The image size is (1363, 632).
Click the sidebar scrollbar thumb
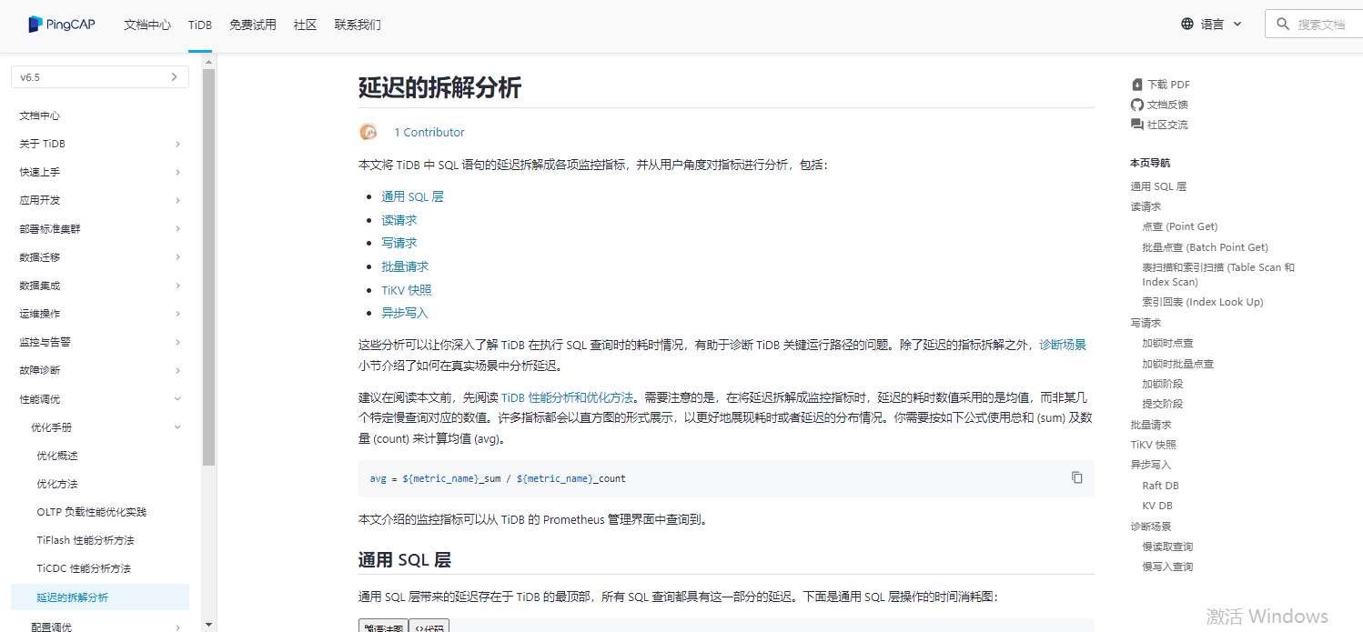click(208, 267)
